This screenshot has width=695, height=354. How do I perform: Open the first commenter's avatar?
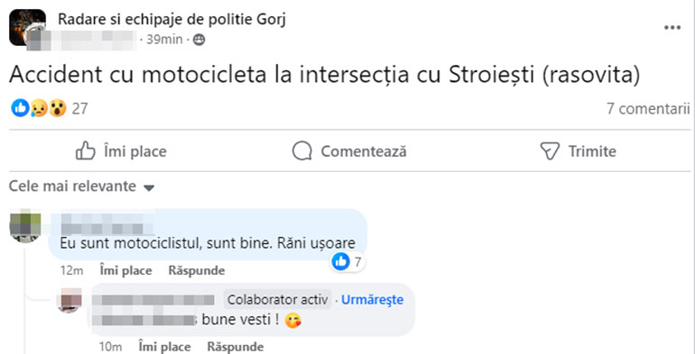[25, 226]
